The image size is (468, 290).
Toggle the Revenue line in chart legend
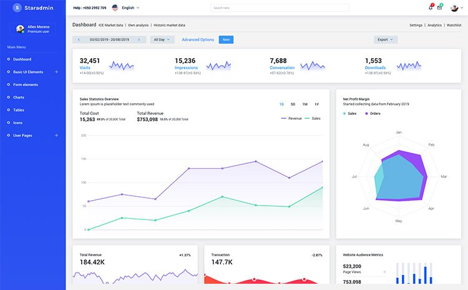[291, 118]
